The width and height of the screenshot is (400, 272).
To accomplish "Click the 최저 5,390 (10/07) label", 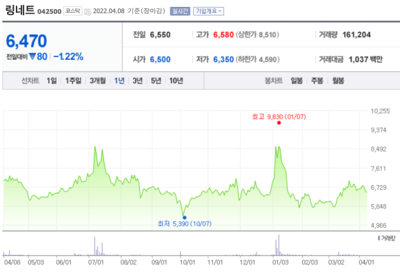I will click(x=184, y=224).
